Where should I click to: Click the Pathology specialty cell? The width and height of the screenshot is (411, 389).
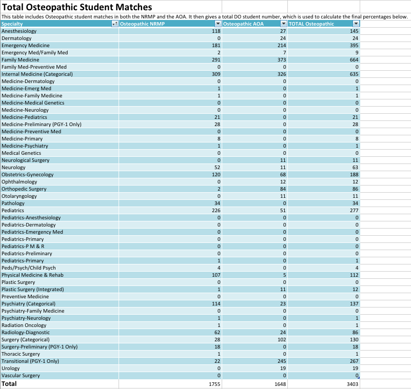pyautogui.click(x=60, y=203)
